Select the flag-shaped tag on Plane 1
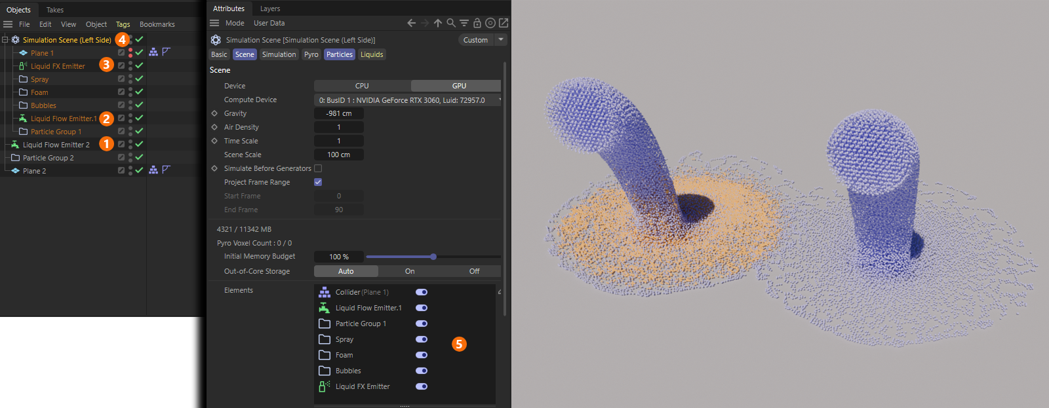 click(167, 52)
